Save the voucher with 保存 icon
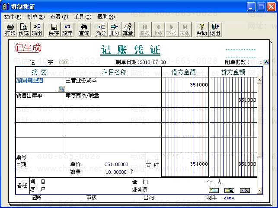This screenshot has height=208, width=278. [54, 29]
